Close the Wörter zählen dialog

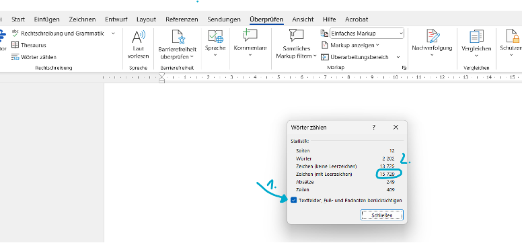[x=396, y=128]
